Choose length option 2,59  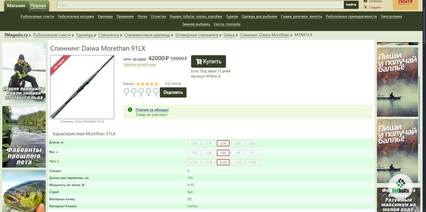pos(194,143)
